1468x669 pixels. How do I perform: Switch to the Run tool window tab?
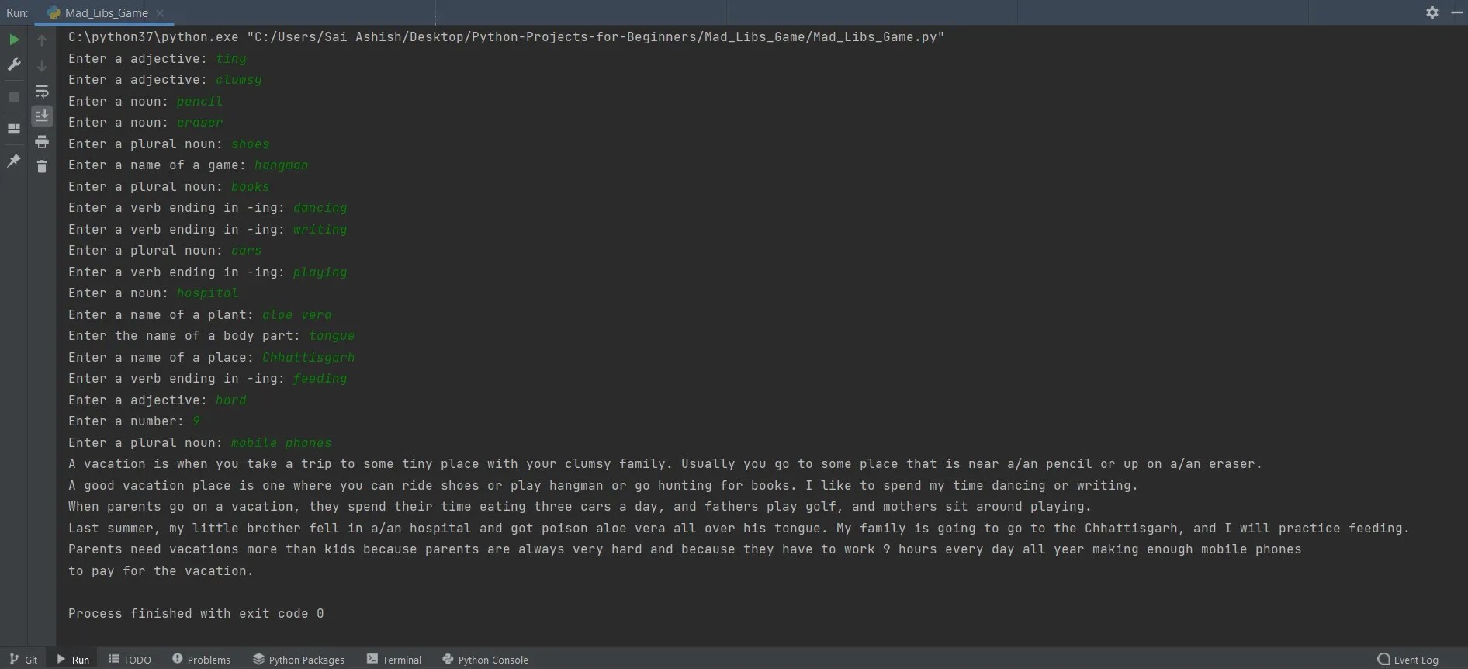(x=73, y=660)
